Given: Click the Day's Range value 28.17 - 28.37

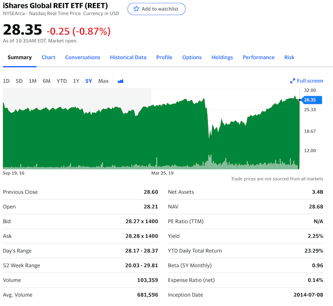Looking at the screenshot, I should 142,251.
